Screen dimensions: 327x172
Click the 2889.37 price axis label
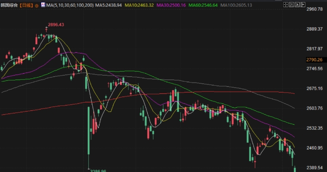pos(314,29)
